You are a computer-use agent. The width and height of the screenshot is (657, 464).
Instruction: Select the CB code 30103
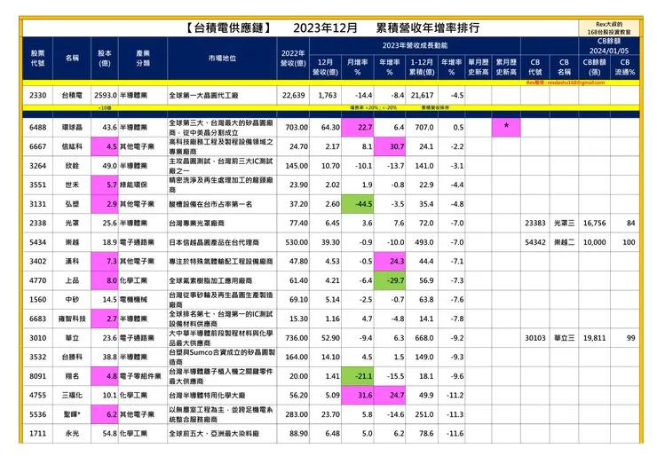535,338
